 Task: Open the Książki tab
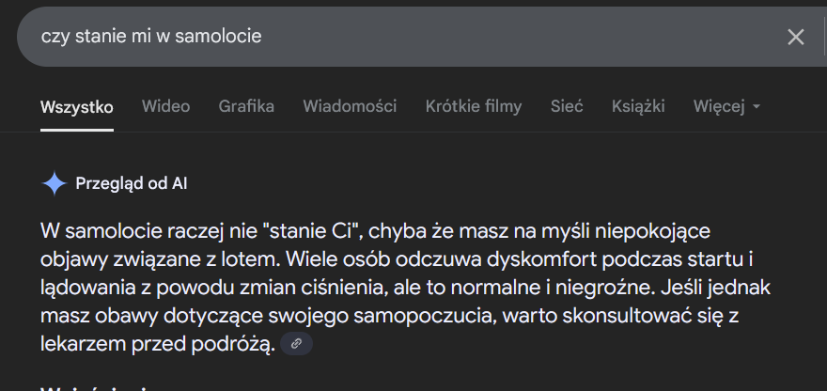click(x=638, y=106)
